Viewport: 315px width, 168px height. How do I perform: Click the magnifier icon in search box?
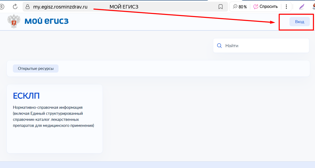[x=219, y=46]
